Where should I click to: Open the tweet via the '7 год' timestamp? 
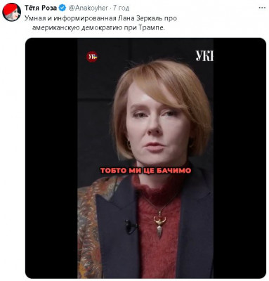coord(121,8)
